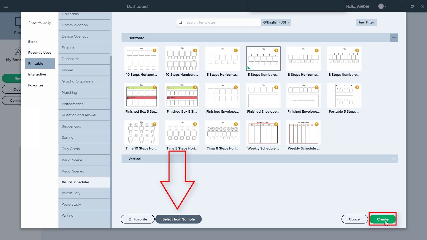Select the 10 Steps Numbered template
The height and width of the screenshot is (240, 427).
182,62
